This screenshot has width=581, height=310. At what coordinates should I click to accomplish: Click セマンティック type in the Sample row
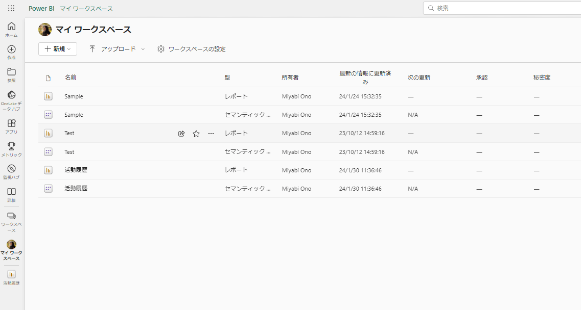click(x=247, y=115)
